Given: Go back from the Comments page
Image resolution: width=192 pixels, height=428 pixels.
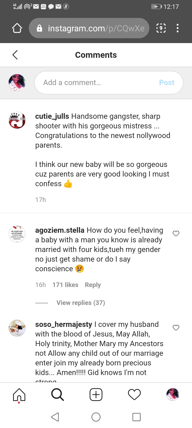Looking at the screenshot, I should [x=15, y=55].
